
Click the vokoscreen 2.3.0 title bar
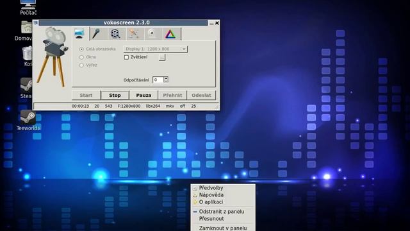pyautogui.click(x=124, y=22)
